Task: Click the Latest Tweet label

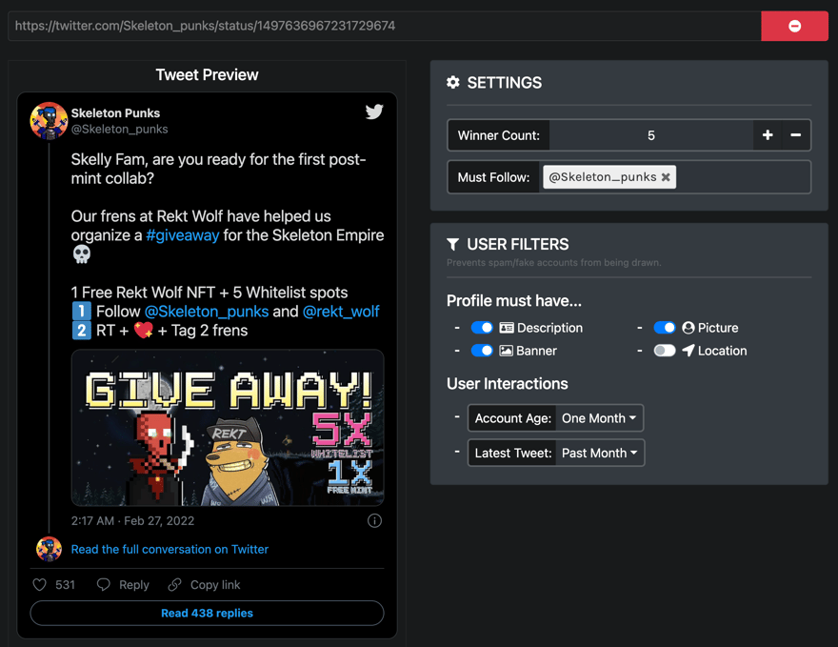Action: 512,453
